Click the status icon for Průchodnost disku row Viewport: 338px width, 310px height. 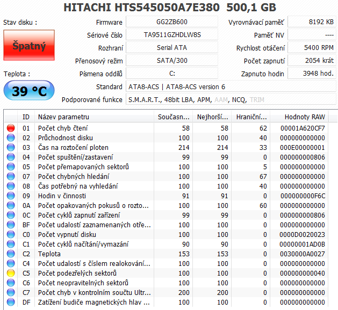(11, 138)
